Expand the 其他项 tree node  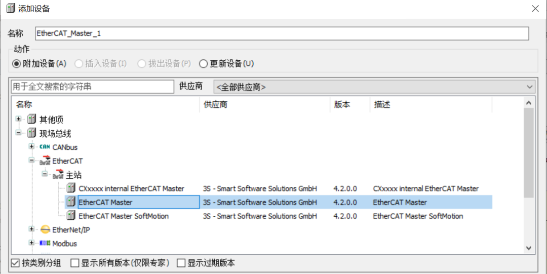pyautogui.click(x=18, y=119)
